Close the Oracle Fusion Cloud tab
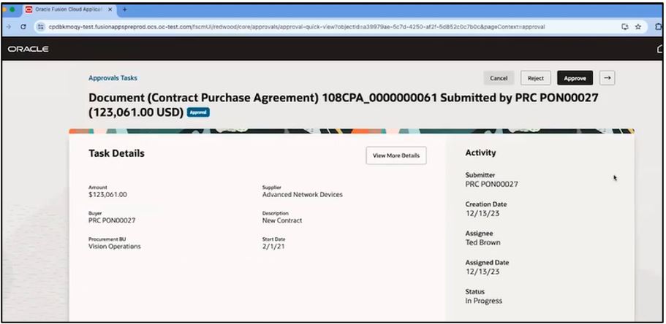Image resolution: width=666 pixels, height=324 pixels. (x=110, y=9)
